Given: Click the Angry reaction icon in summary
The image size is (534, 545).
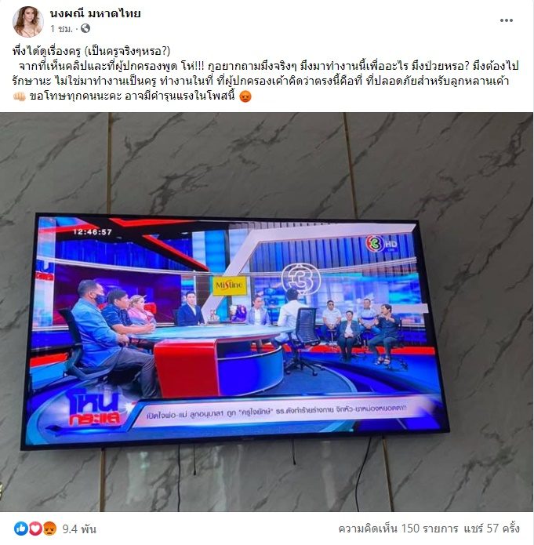Looking at the screenshot, I should (x=49, y=529).
